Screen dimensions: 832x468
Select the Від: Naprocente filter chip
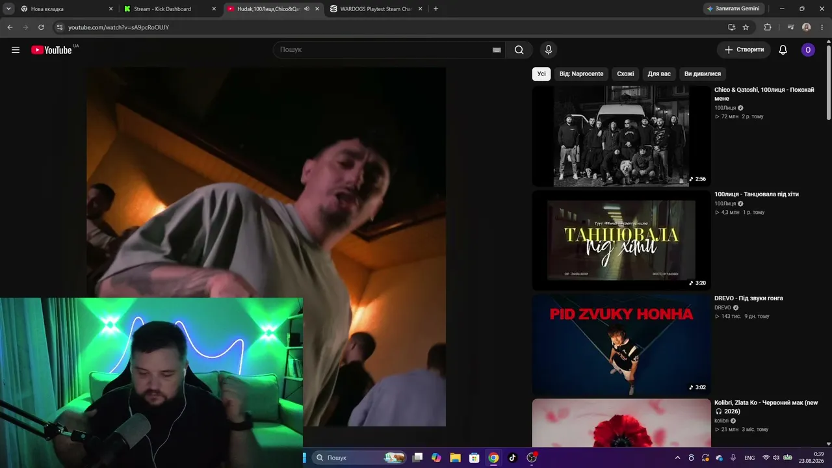582,74
